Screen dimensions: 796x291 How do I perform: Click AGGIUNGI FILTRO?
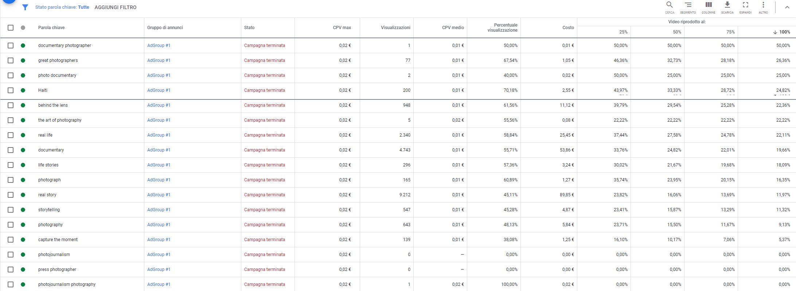tap(116, 7)
